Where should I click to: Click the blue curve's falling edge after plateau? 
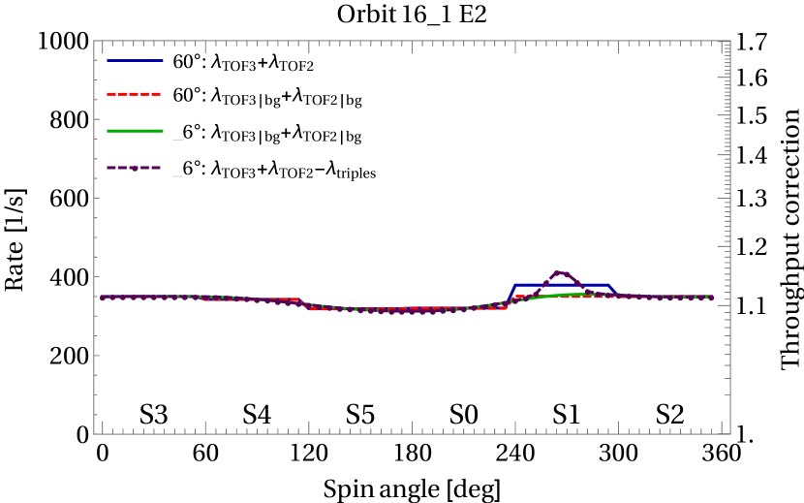(x=614, y=291)
